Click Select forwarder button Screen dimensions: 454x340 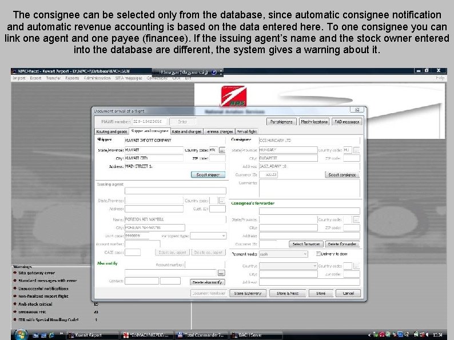pos(306,244)
